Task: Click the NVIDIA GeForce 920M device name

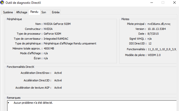Action: coord(57,24)
